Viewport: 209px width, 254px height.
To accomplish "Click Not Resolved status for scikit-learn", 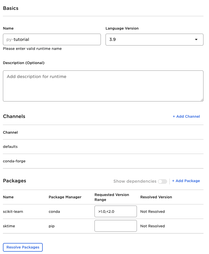I will point(153,212).
